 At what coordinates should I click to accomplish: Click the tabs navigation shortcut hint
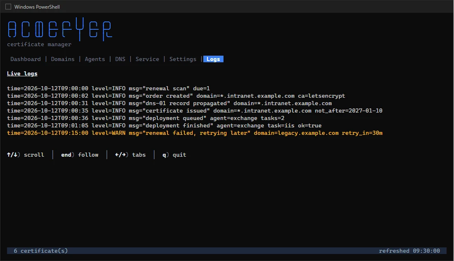coord(130,155)
